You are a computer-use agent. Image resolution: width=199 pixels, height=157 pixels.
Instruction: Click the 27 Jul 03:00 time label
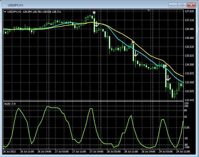62,151
